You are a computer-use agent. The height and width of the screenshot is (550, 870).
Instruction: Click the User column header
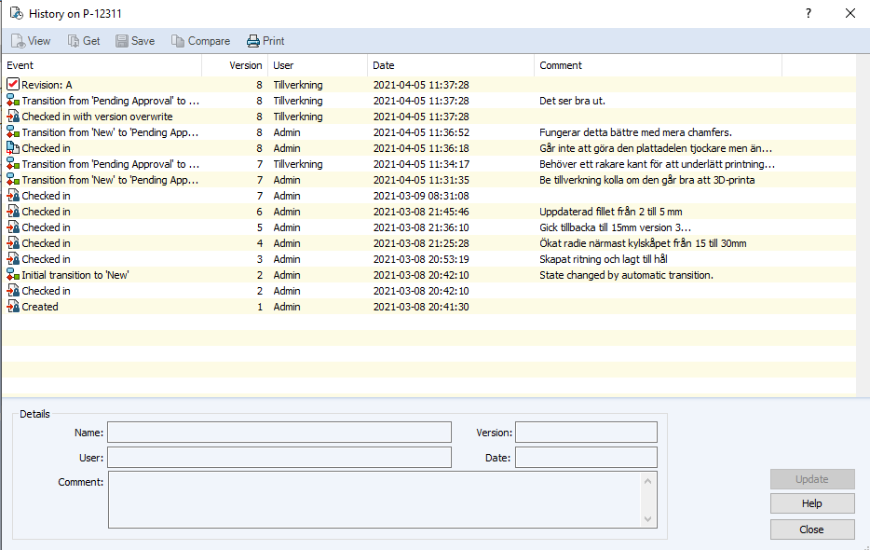pos(317,65)
